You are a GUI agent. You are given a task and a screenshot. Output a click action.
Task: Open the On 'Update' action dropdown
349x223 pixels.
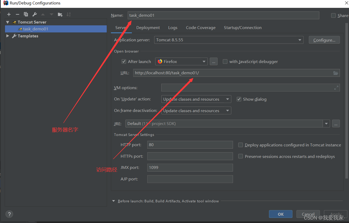click(x=196, y=99)
